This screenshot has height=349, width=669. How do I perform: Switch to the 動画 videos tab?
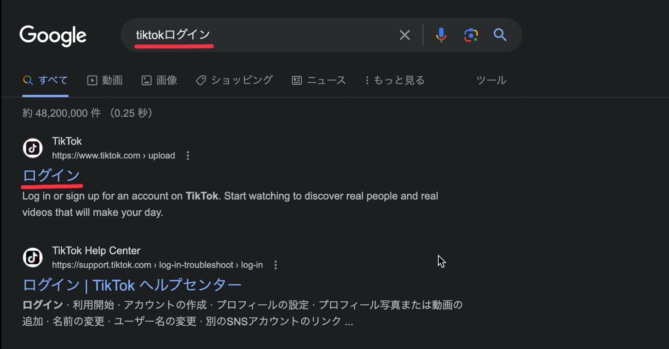click(x=105, y=80)
